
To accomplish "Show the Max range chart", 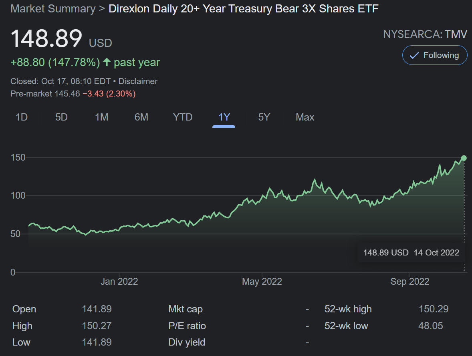I will click(305, 117).
